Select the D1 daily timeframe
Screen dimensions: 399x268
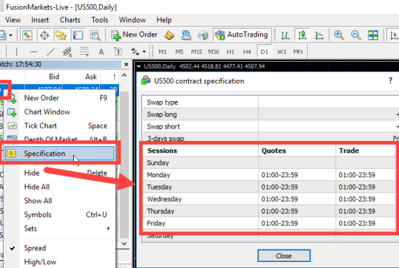[x=265, y=52]
